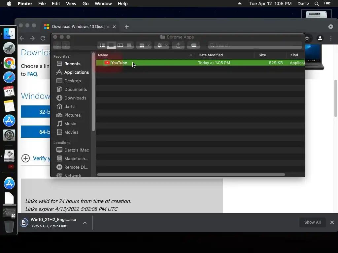
Task: Click the Edit Tags toolbar button
Action: (193, 45)
